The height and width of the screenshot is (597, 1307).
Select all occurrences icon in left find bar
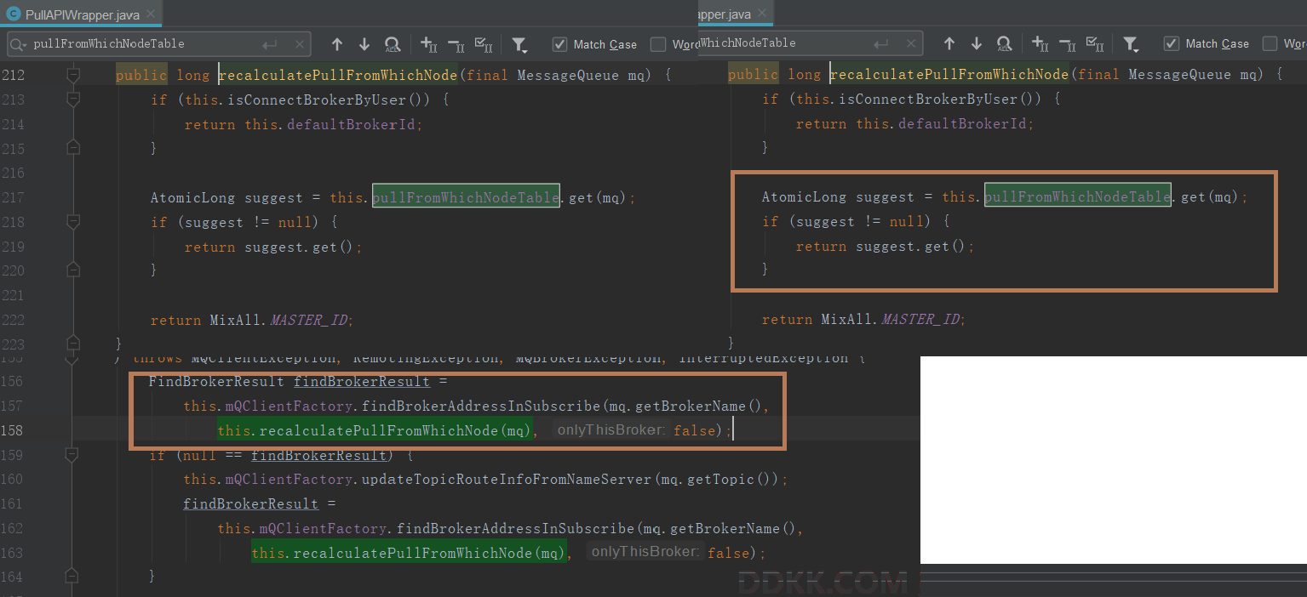484,44
